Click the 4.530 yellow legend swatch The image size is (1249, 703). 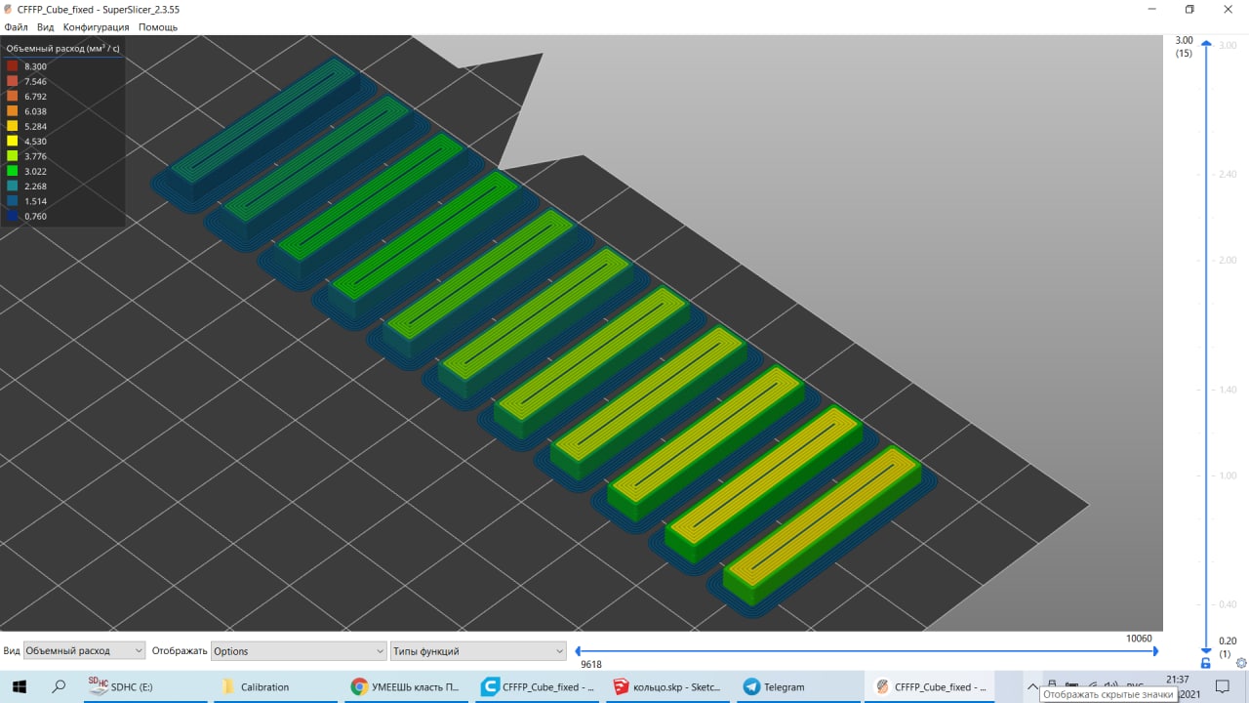tap(13, 142)
